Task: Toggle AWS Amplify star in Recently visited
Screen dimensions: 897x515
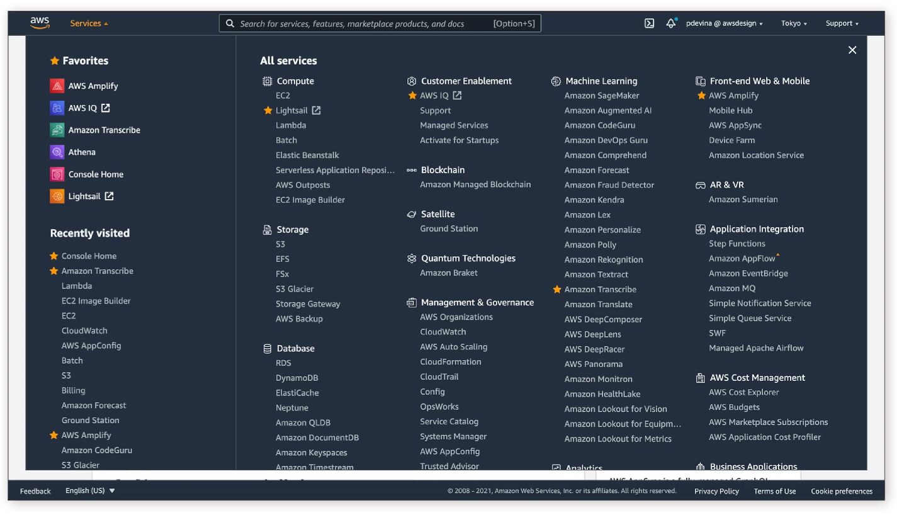Action: [x=54, y=436]
